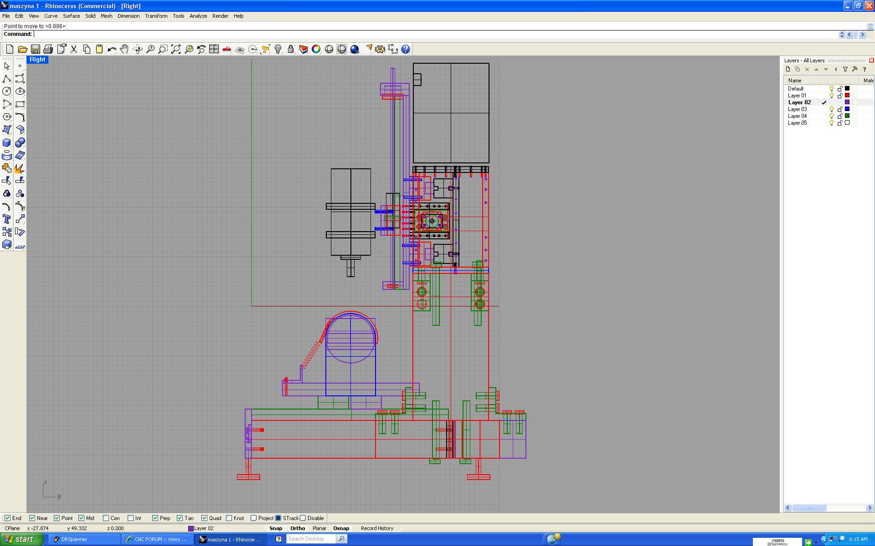Open the Curve menu
This screenshot has width=875, height=546.
[x=51, y=16]
